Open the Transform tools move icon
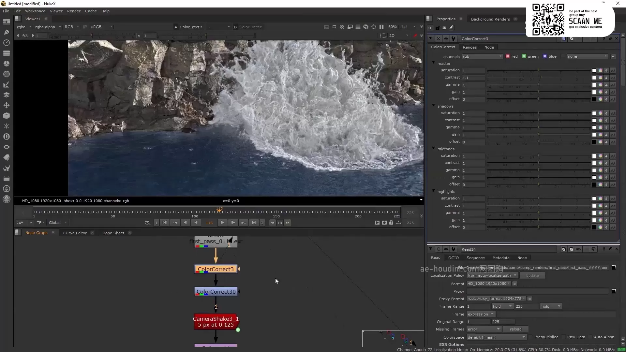Screen dimensions: 626x352 (7, 105)
